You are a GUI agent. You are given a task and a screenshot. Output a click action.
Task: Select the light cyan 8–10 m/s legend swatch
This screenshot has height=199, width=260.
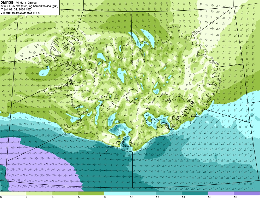[117, 194]
